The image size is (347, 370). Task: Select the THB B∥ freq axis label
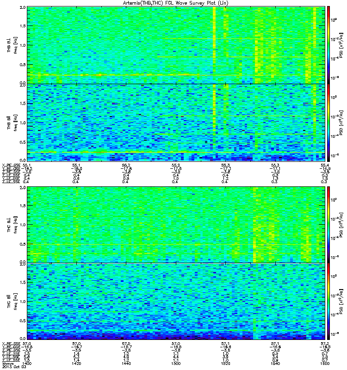(12, 123)
